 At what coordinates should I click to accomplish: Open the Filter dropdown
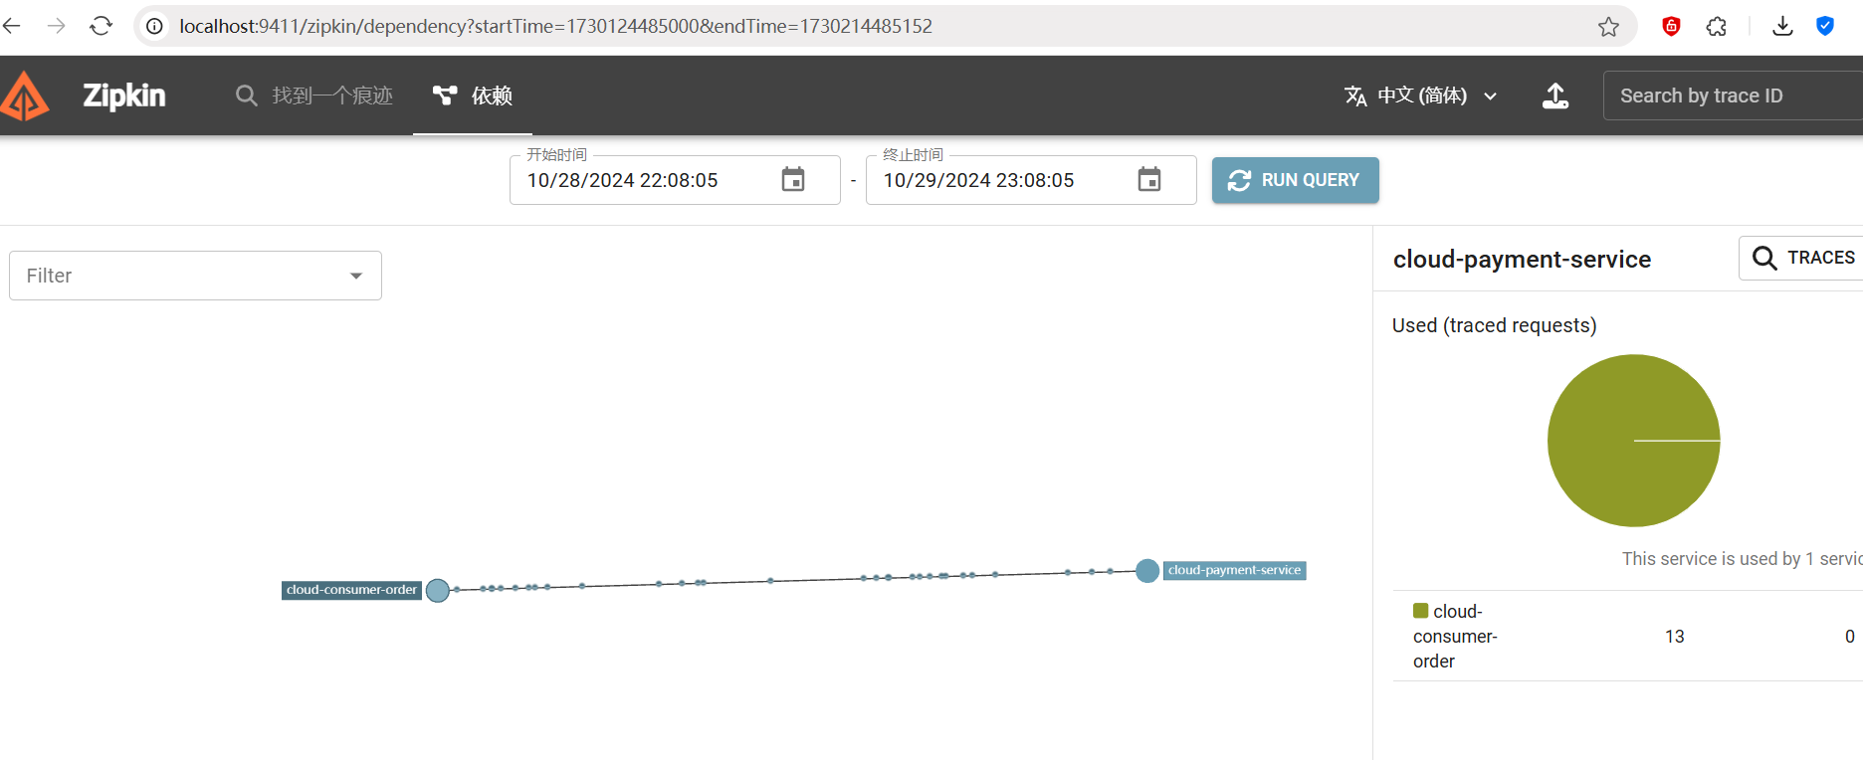(x=195, y=276)
